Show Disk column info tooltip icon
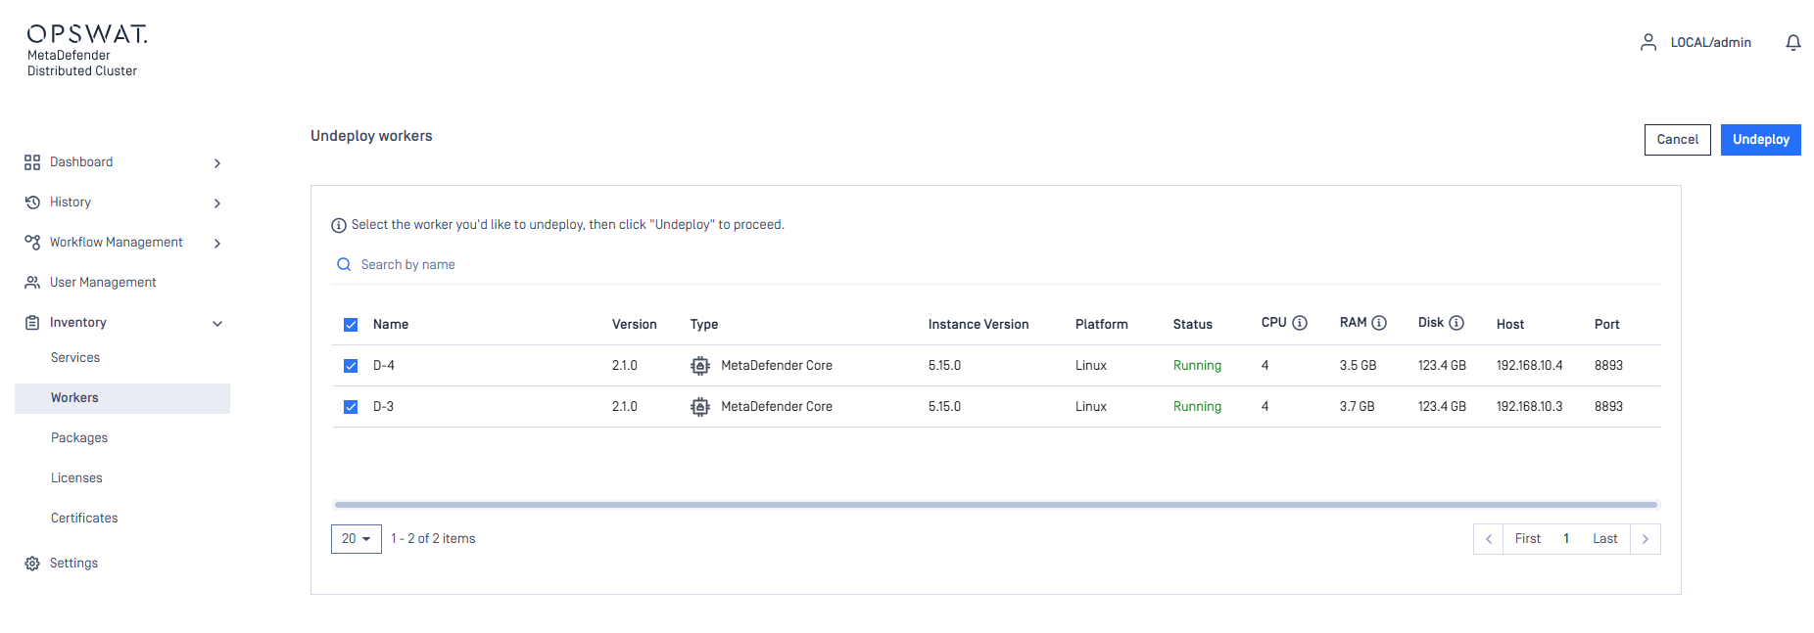Viewport: 1814px width, 633px height. pos(1456,323)
